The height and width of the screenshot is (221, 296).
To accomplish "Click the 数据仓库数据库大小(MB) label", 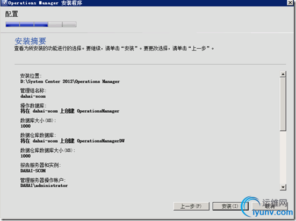I will click(48, 151).
